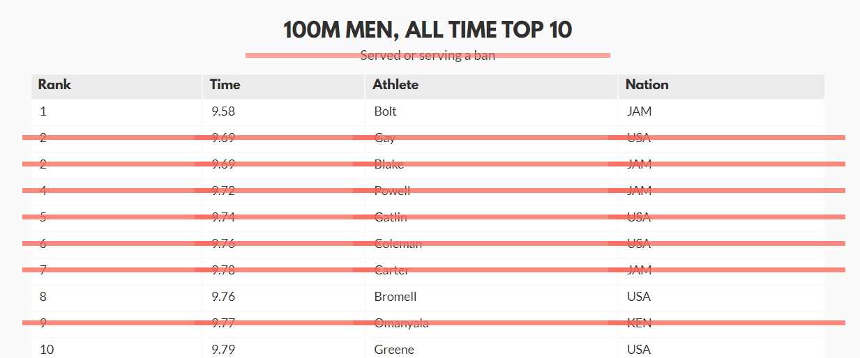Click the Time column header

click(225, 85)
